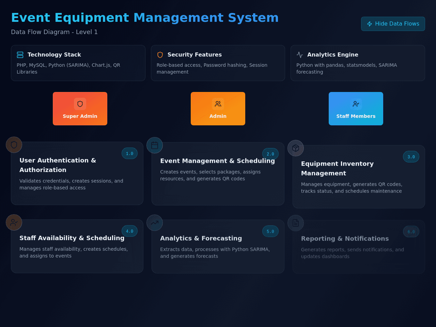Click the 5.0 process number badge

(270, 231)
